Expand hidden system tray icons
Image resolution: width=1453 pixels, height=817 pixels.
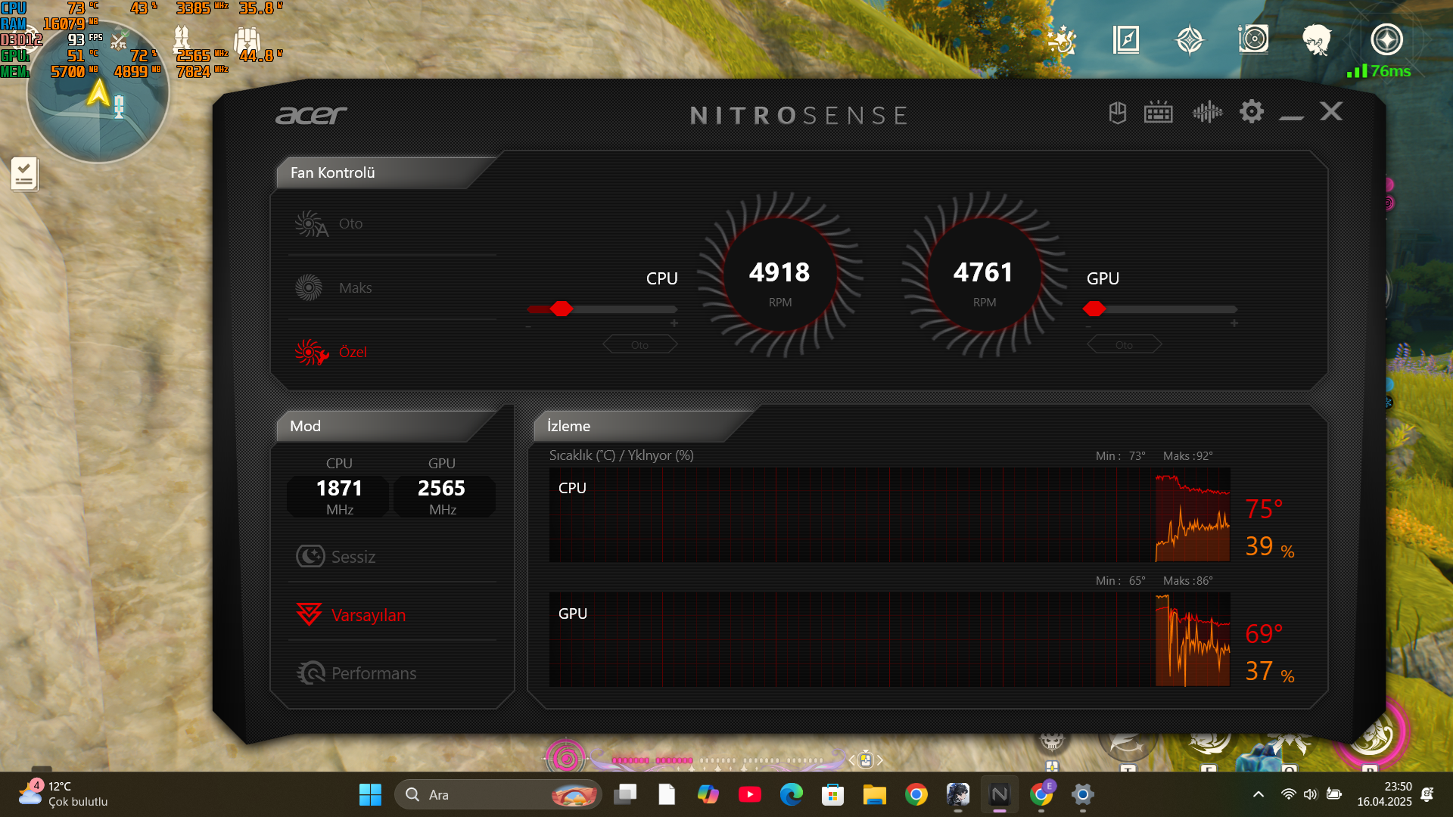tap(1259, 794)
